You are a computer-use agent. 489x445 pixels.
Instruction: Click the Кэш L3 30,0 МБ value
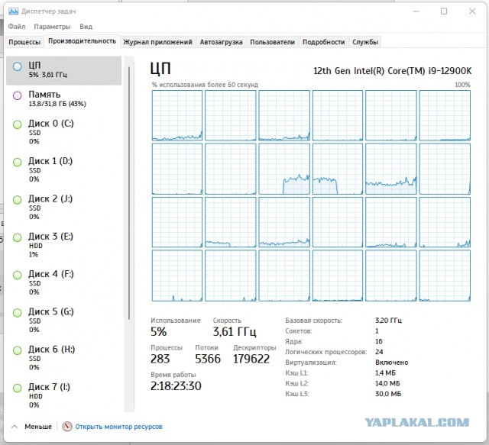pyautogui.click(x=388, y=394)
